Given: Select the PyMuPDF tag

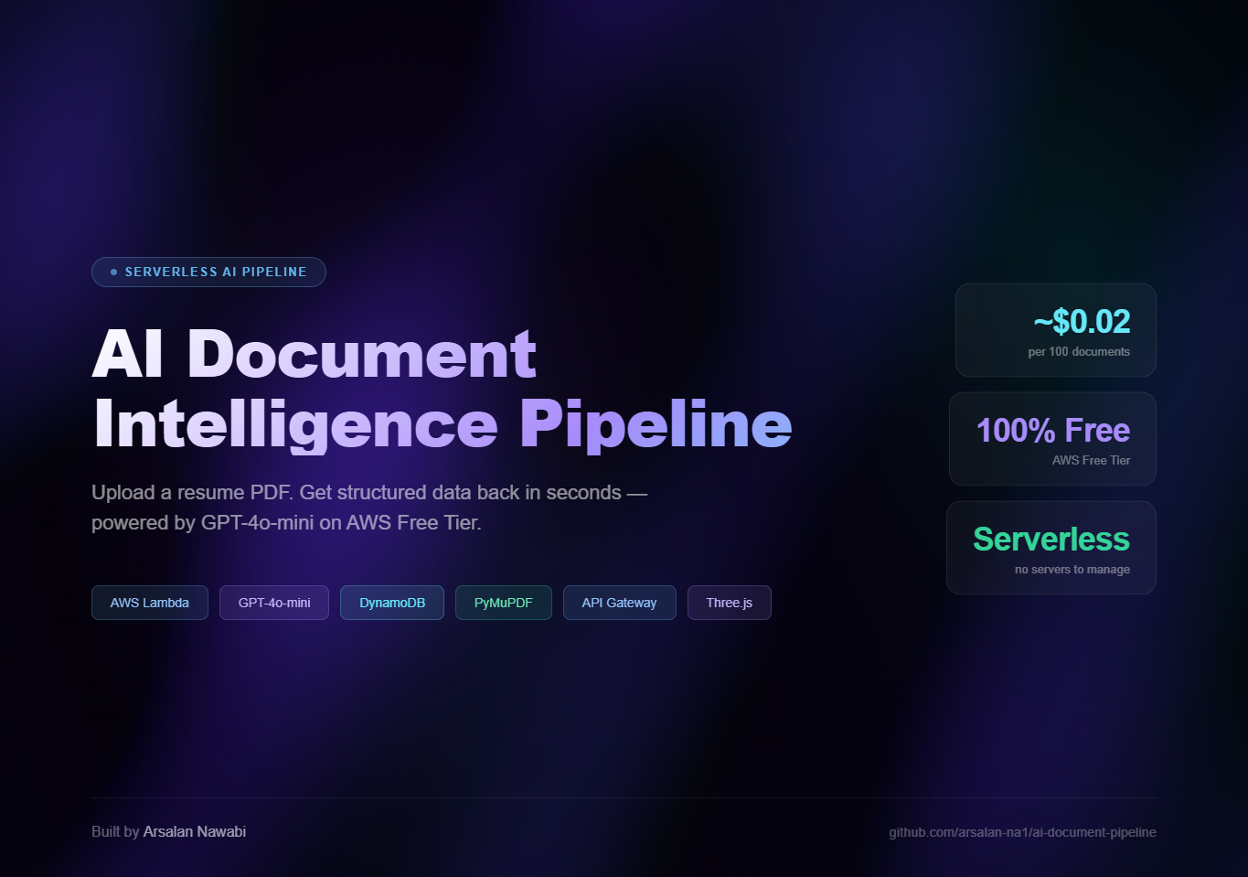Looking at the screenshot, I should [504, 603].
